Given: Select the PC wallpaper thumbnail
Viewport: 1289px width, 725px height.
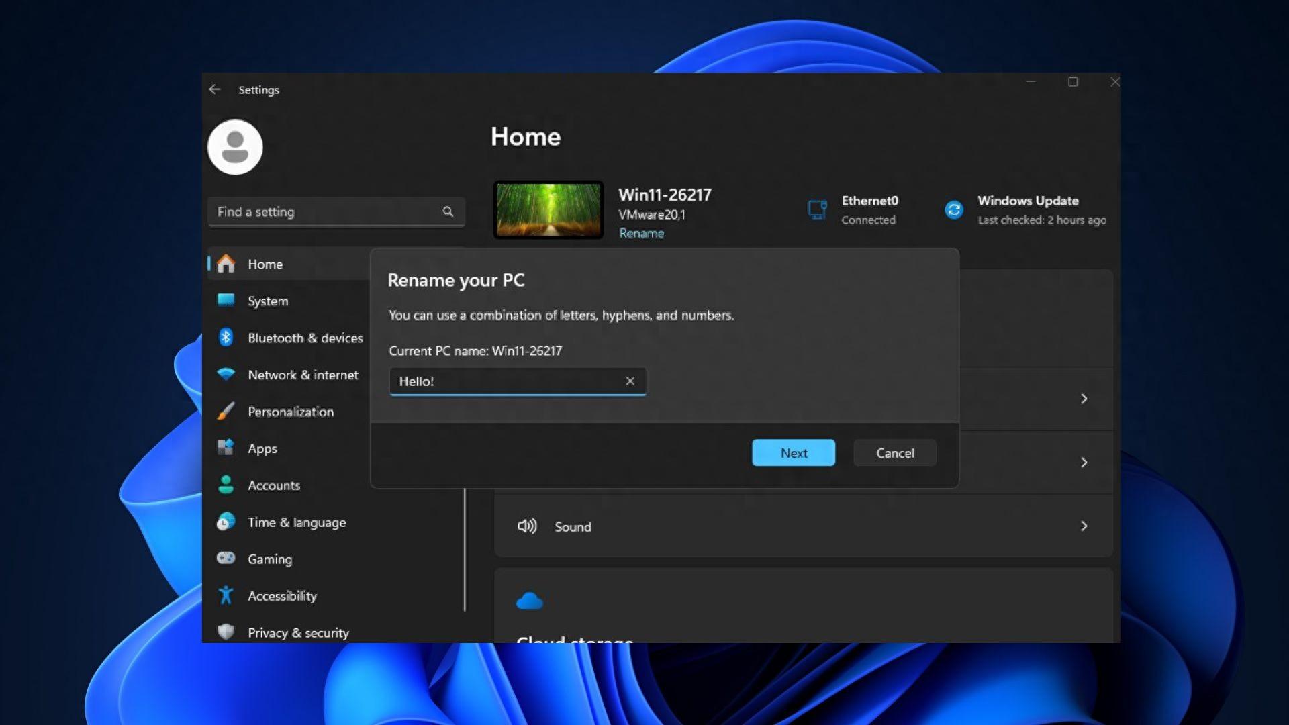Looking at the screenshot, I should coord(547,210).
